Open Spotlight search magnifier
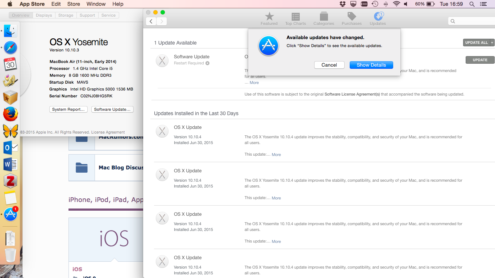The height and width of the screenshot is (278, 495). (x=472, y=4)
